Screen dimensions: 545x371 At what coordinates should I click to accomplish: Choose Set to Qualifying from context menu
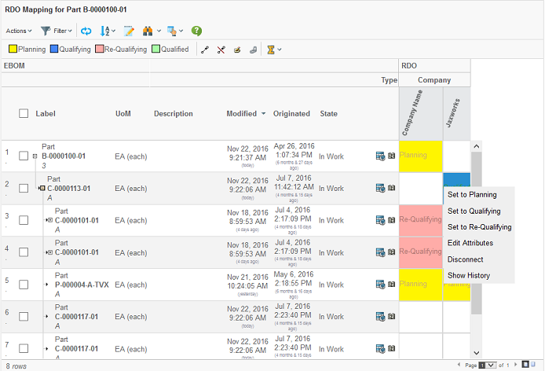tap(474, 211)
